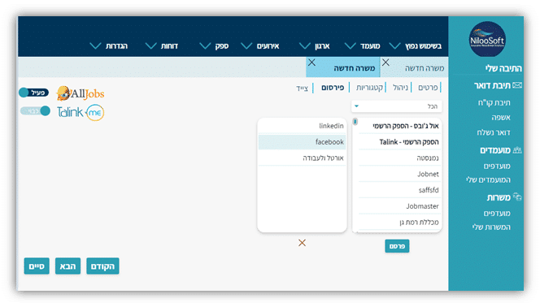Viewport: 540px width, 307px height.
Task: Click the סיים finish button
Action: [x=37, y=266]
